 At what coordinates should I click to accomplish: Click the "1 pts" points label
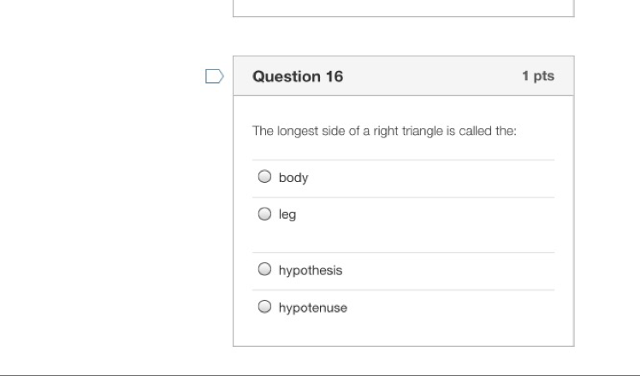(x=537, y=77)
